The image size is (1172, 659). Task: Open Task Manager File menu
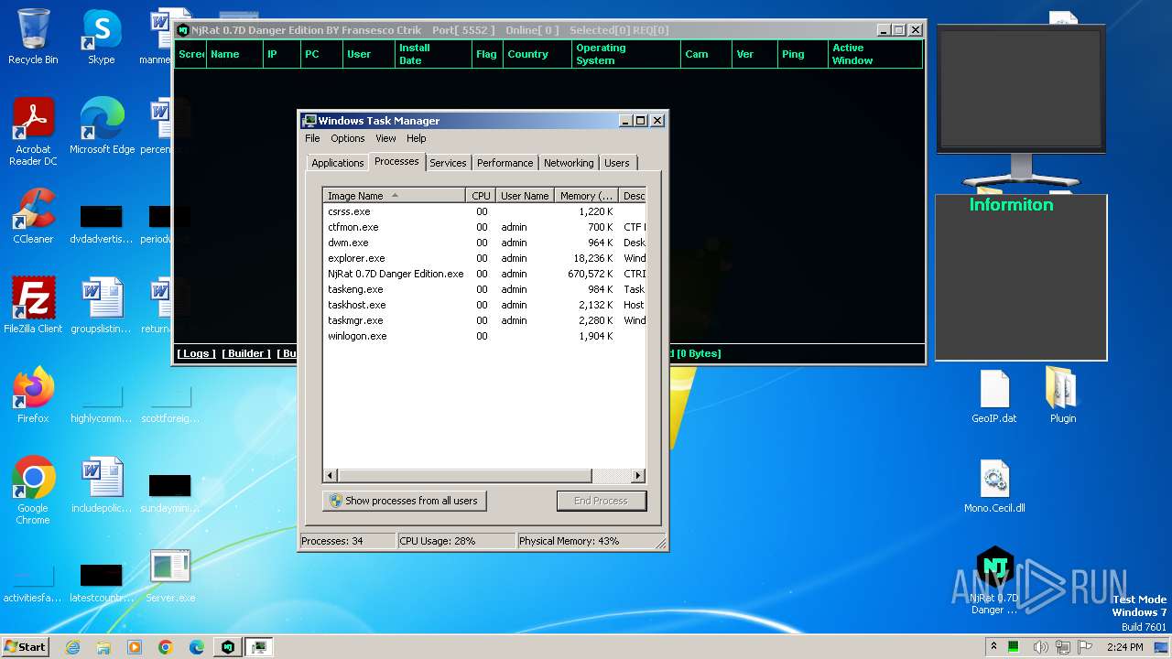[x=312, y=138]
